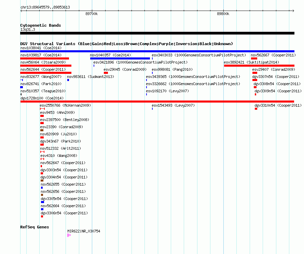Click red bracket glyph under esv4310

pyautogui.click(x=42, y=159)
